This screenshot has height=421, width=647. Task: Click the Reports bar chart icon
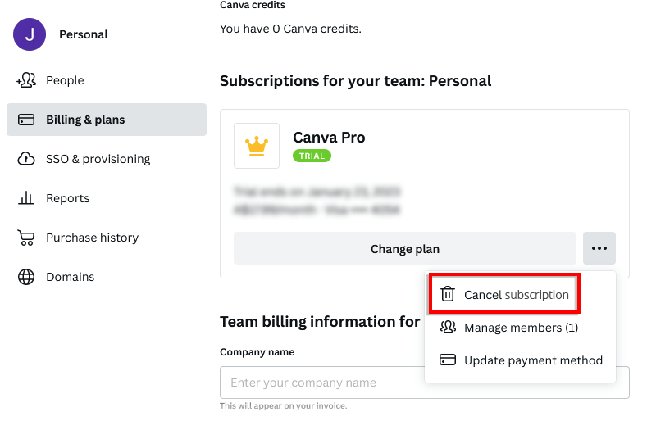pyautogui.click(x=26, y=198)
